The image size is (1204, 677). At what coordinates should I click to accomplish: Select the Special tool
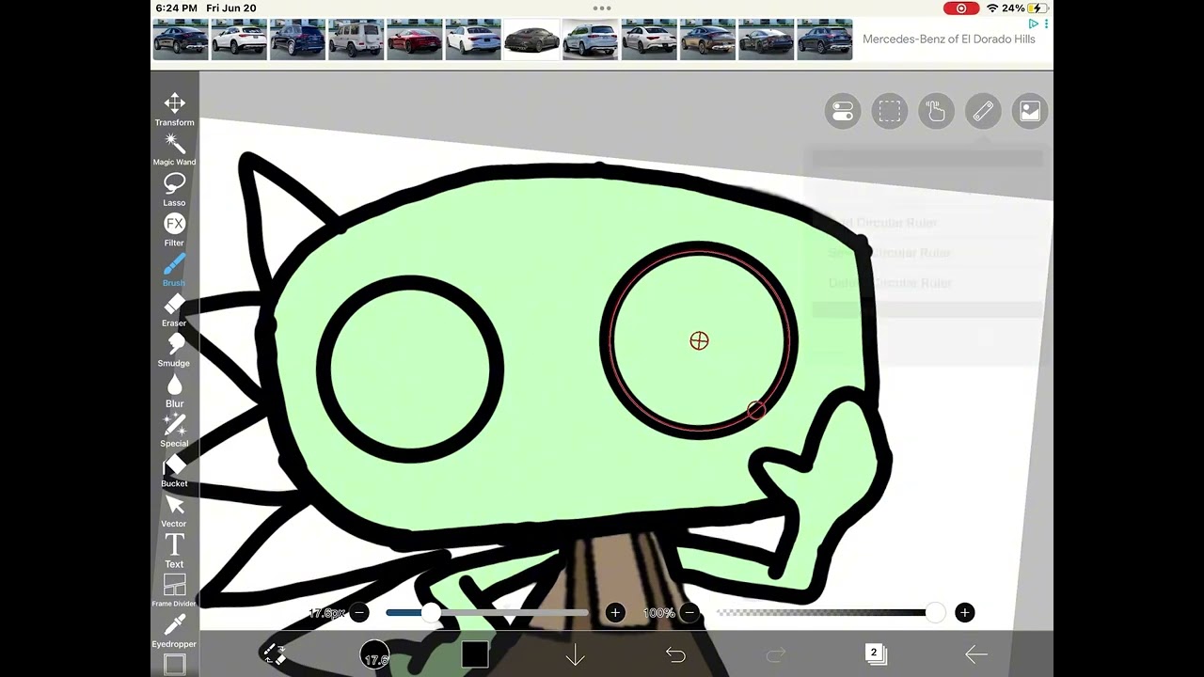pyautogui.click(x=174, y=432)
